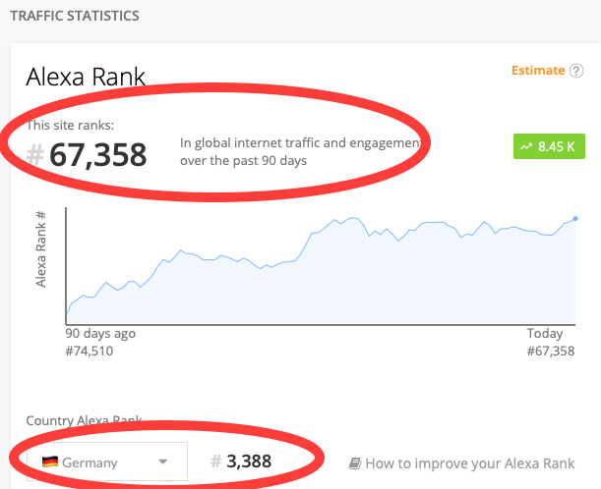The image size is (601, 489).
Task: Click the German flag icon
Action: [x=49, y=461]
